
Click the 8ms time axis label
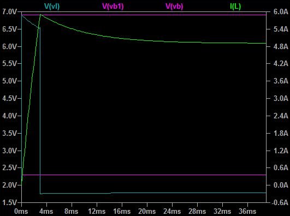tap(71, 211)
